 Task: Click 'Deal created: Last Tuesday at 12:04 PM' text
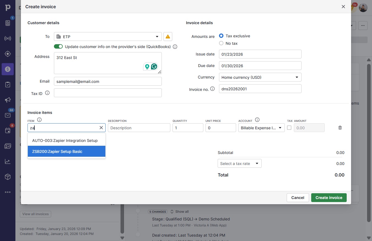point(189,235)
